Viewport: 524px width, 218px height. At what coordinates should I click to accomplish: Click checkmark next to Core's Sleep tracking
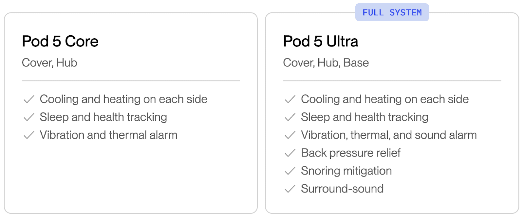(x=29, y=117)
